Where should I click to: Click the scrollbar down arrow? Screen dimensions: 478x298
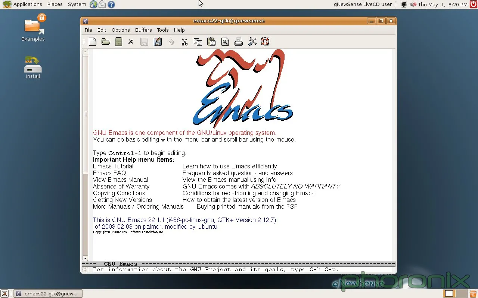[x=85, y=258]
